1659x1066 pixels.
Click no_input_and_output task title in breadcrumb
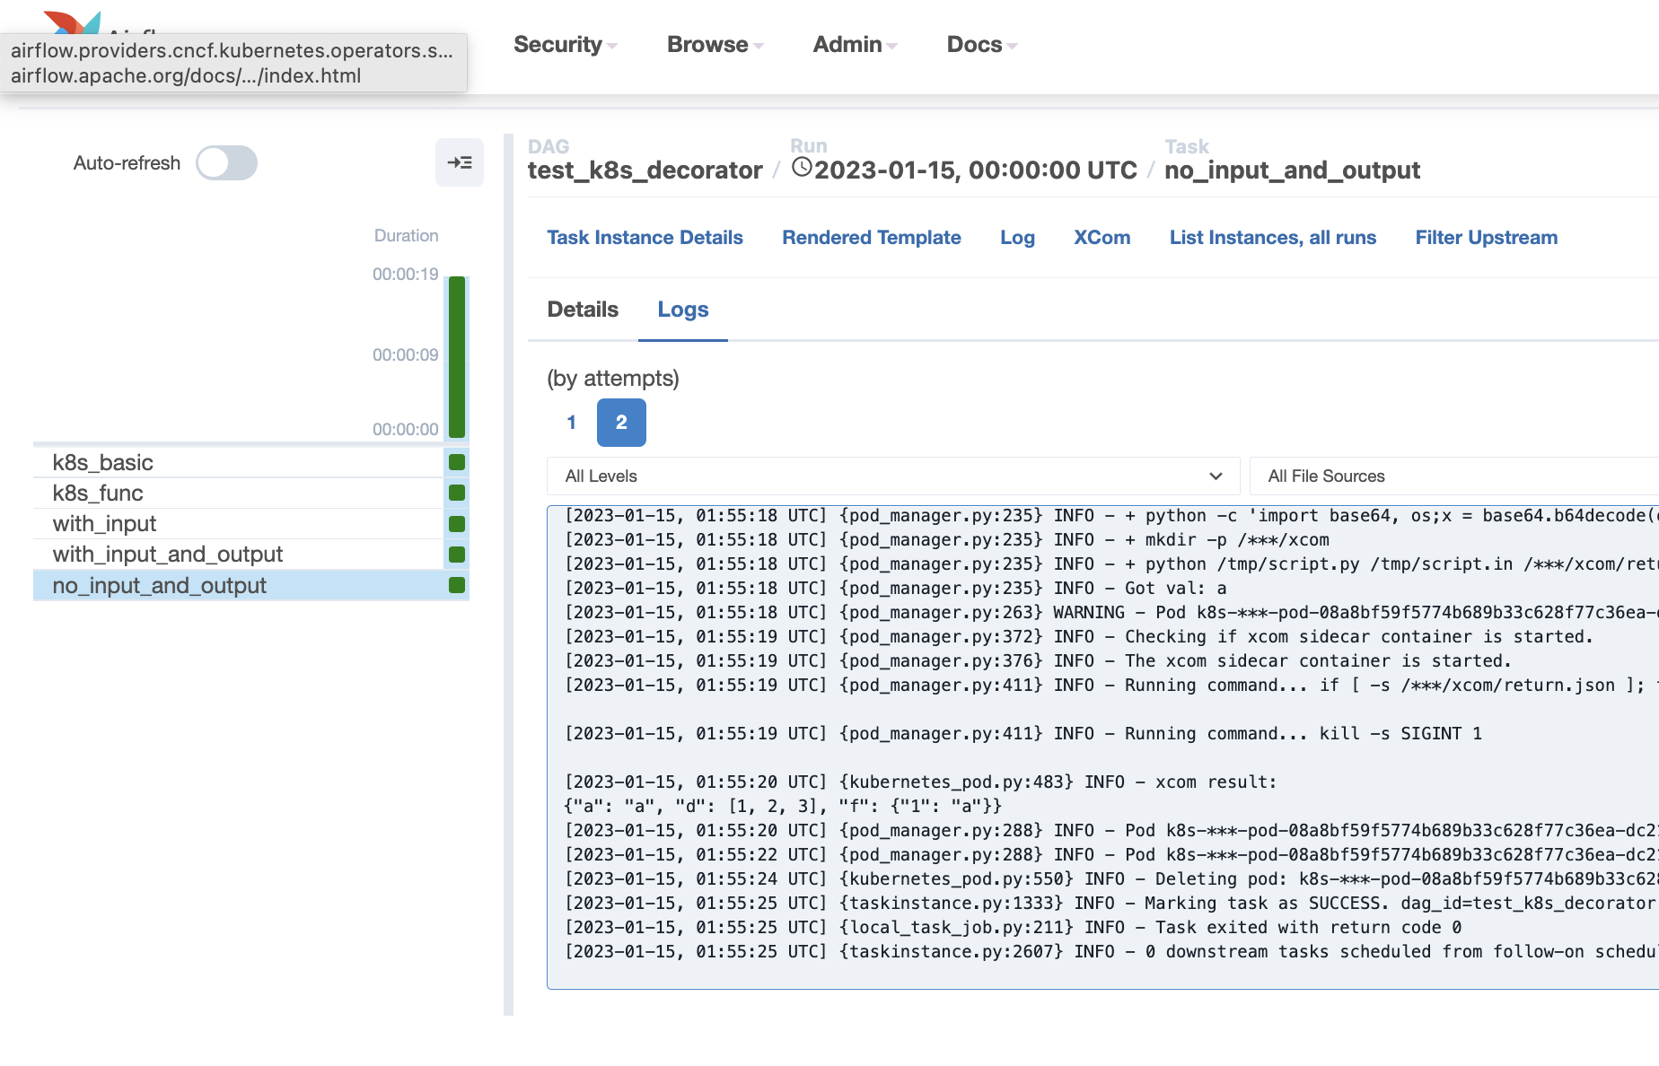pos(1292,170)
